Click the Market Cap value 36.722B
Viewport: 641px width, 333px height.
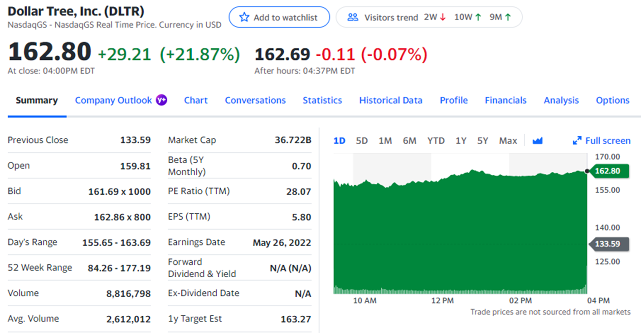[293, 140]
